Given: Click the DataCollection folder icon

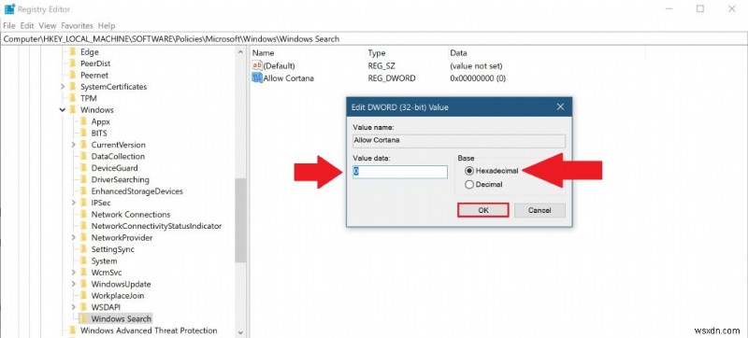Looking at the screenshot, I should coord(83,156).
